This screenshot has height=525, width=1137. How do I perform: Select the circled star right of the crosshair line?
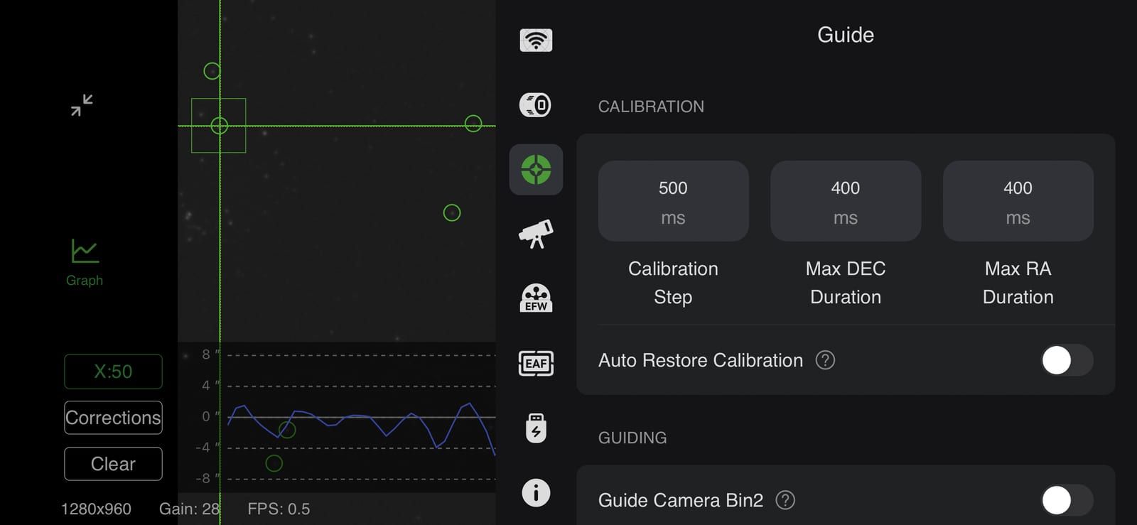pos(473,124)
